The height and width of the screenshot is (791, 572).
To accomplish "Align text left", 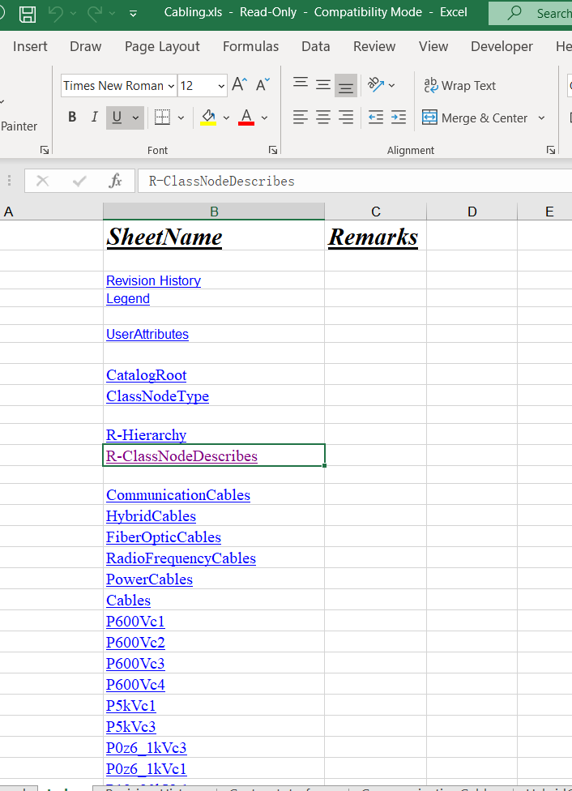I will coord(301,118).
